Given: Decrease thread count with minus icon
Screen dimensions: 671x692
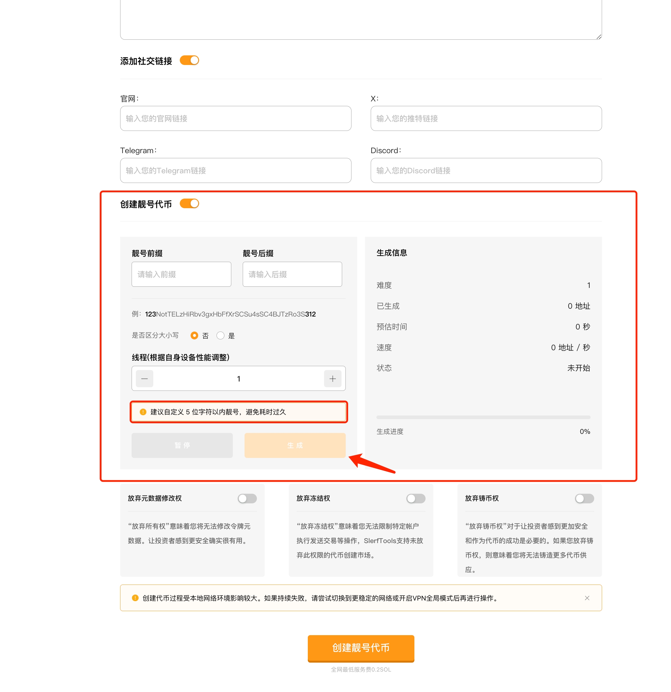Looking at the screenshot, I should click(x=144, y=378).
